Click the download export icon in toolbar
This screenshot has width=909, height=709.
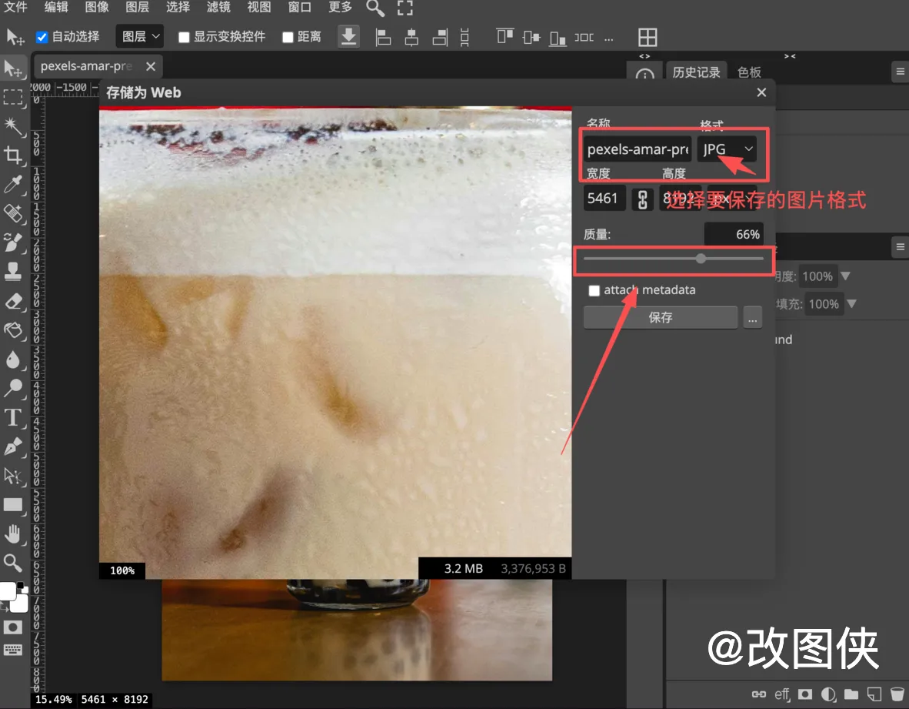348,36
